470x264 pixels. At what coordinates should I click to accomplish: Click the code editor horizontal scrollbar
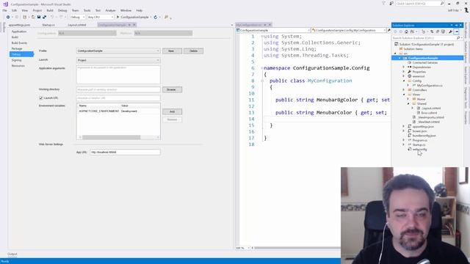pyautogui.click(x=297, y=248)
